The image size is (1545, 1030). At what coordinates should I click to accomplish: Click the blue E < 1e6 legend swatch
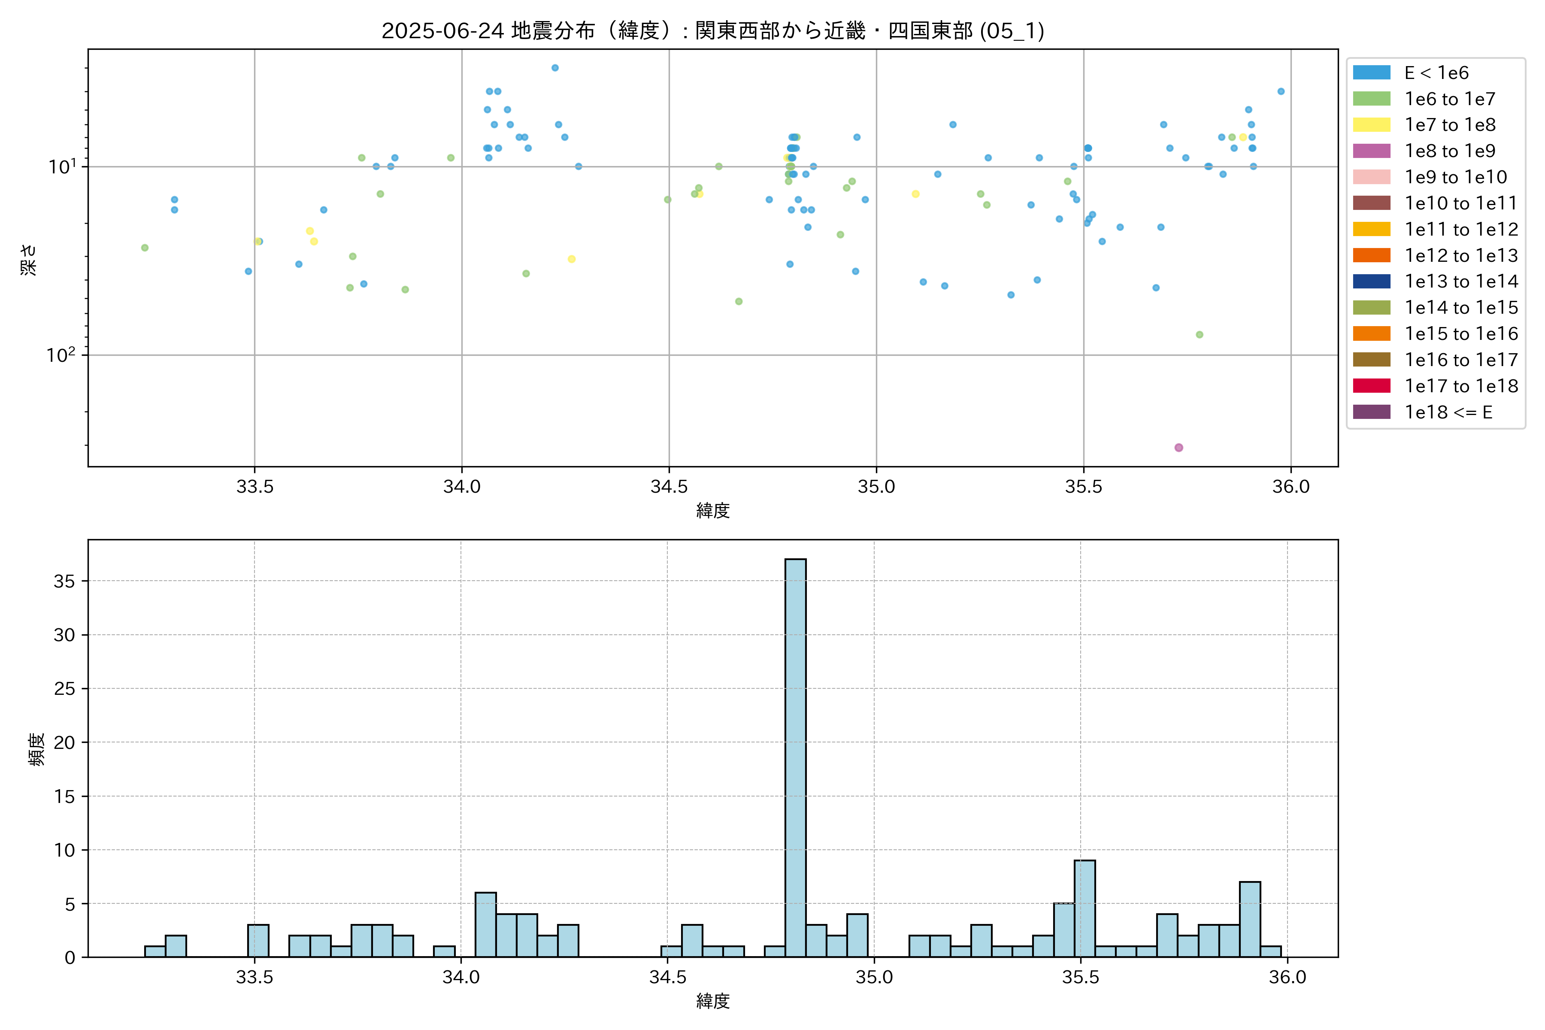pos(1372,73)
